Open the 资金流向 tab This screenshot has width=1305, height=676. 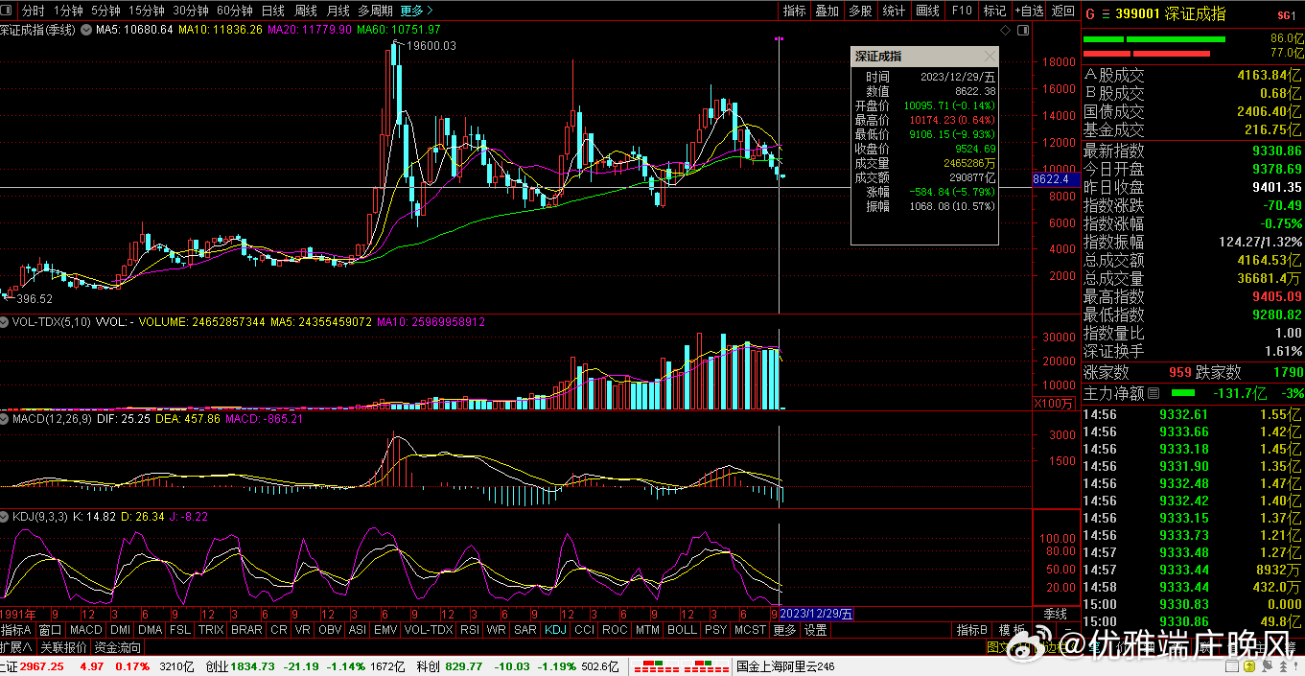click(x=118, y=647)
